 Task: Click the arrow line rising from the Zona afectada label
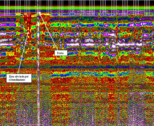23,53
